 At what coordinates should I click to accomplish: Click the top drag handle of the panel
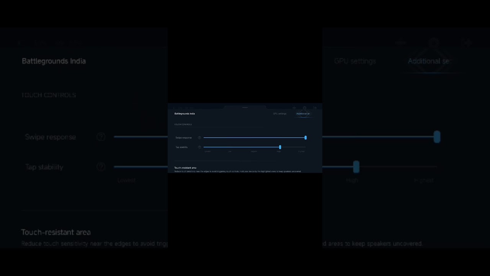[245, 108]
